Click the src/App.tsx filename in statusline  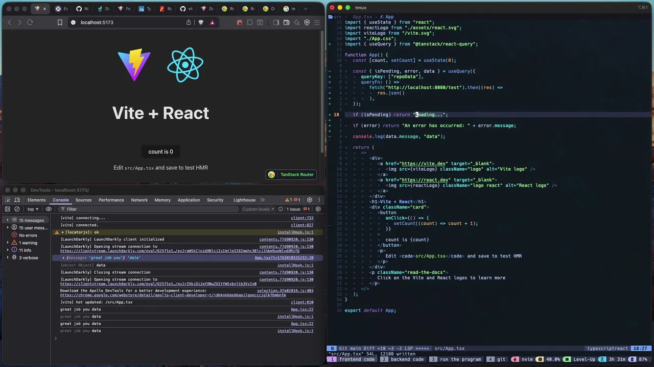coord(450,349)
